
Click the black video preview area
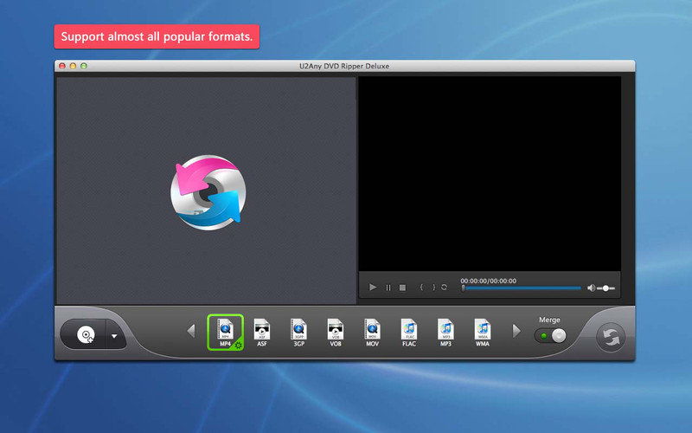tap(490, 174)
